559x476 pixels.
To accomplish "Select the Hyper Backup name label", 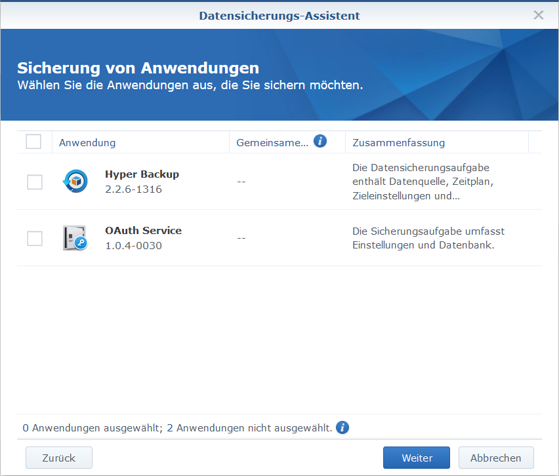I will tap(142, 174).
